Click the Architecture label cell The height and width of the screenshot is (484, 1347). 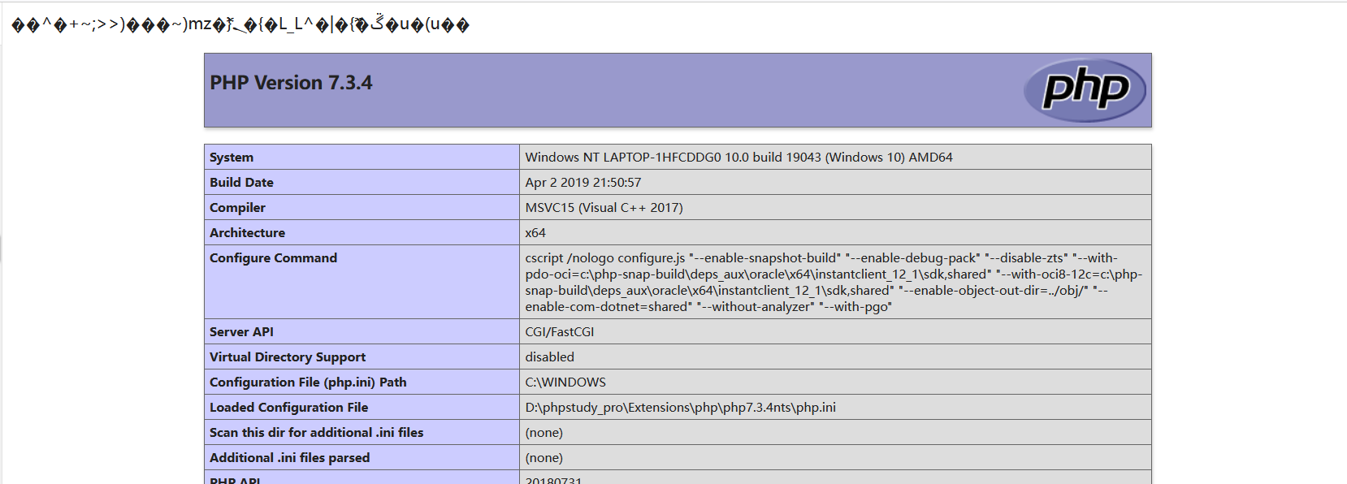point(362,233)
